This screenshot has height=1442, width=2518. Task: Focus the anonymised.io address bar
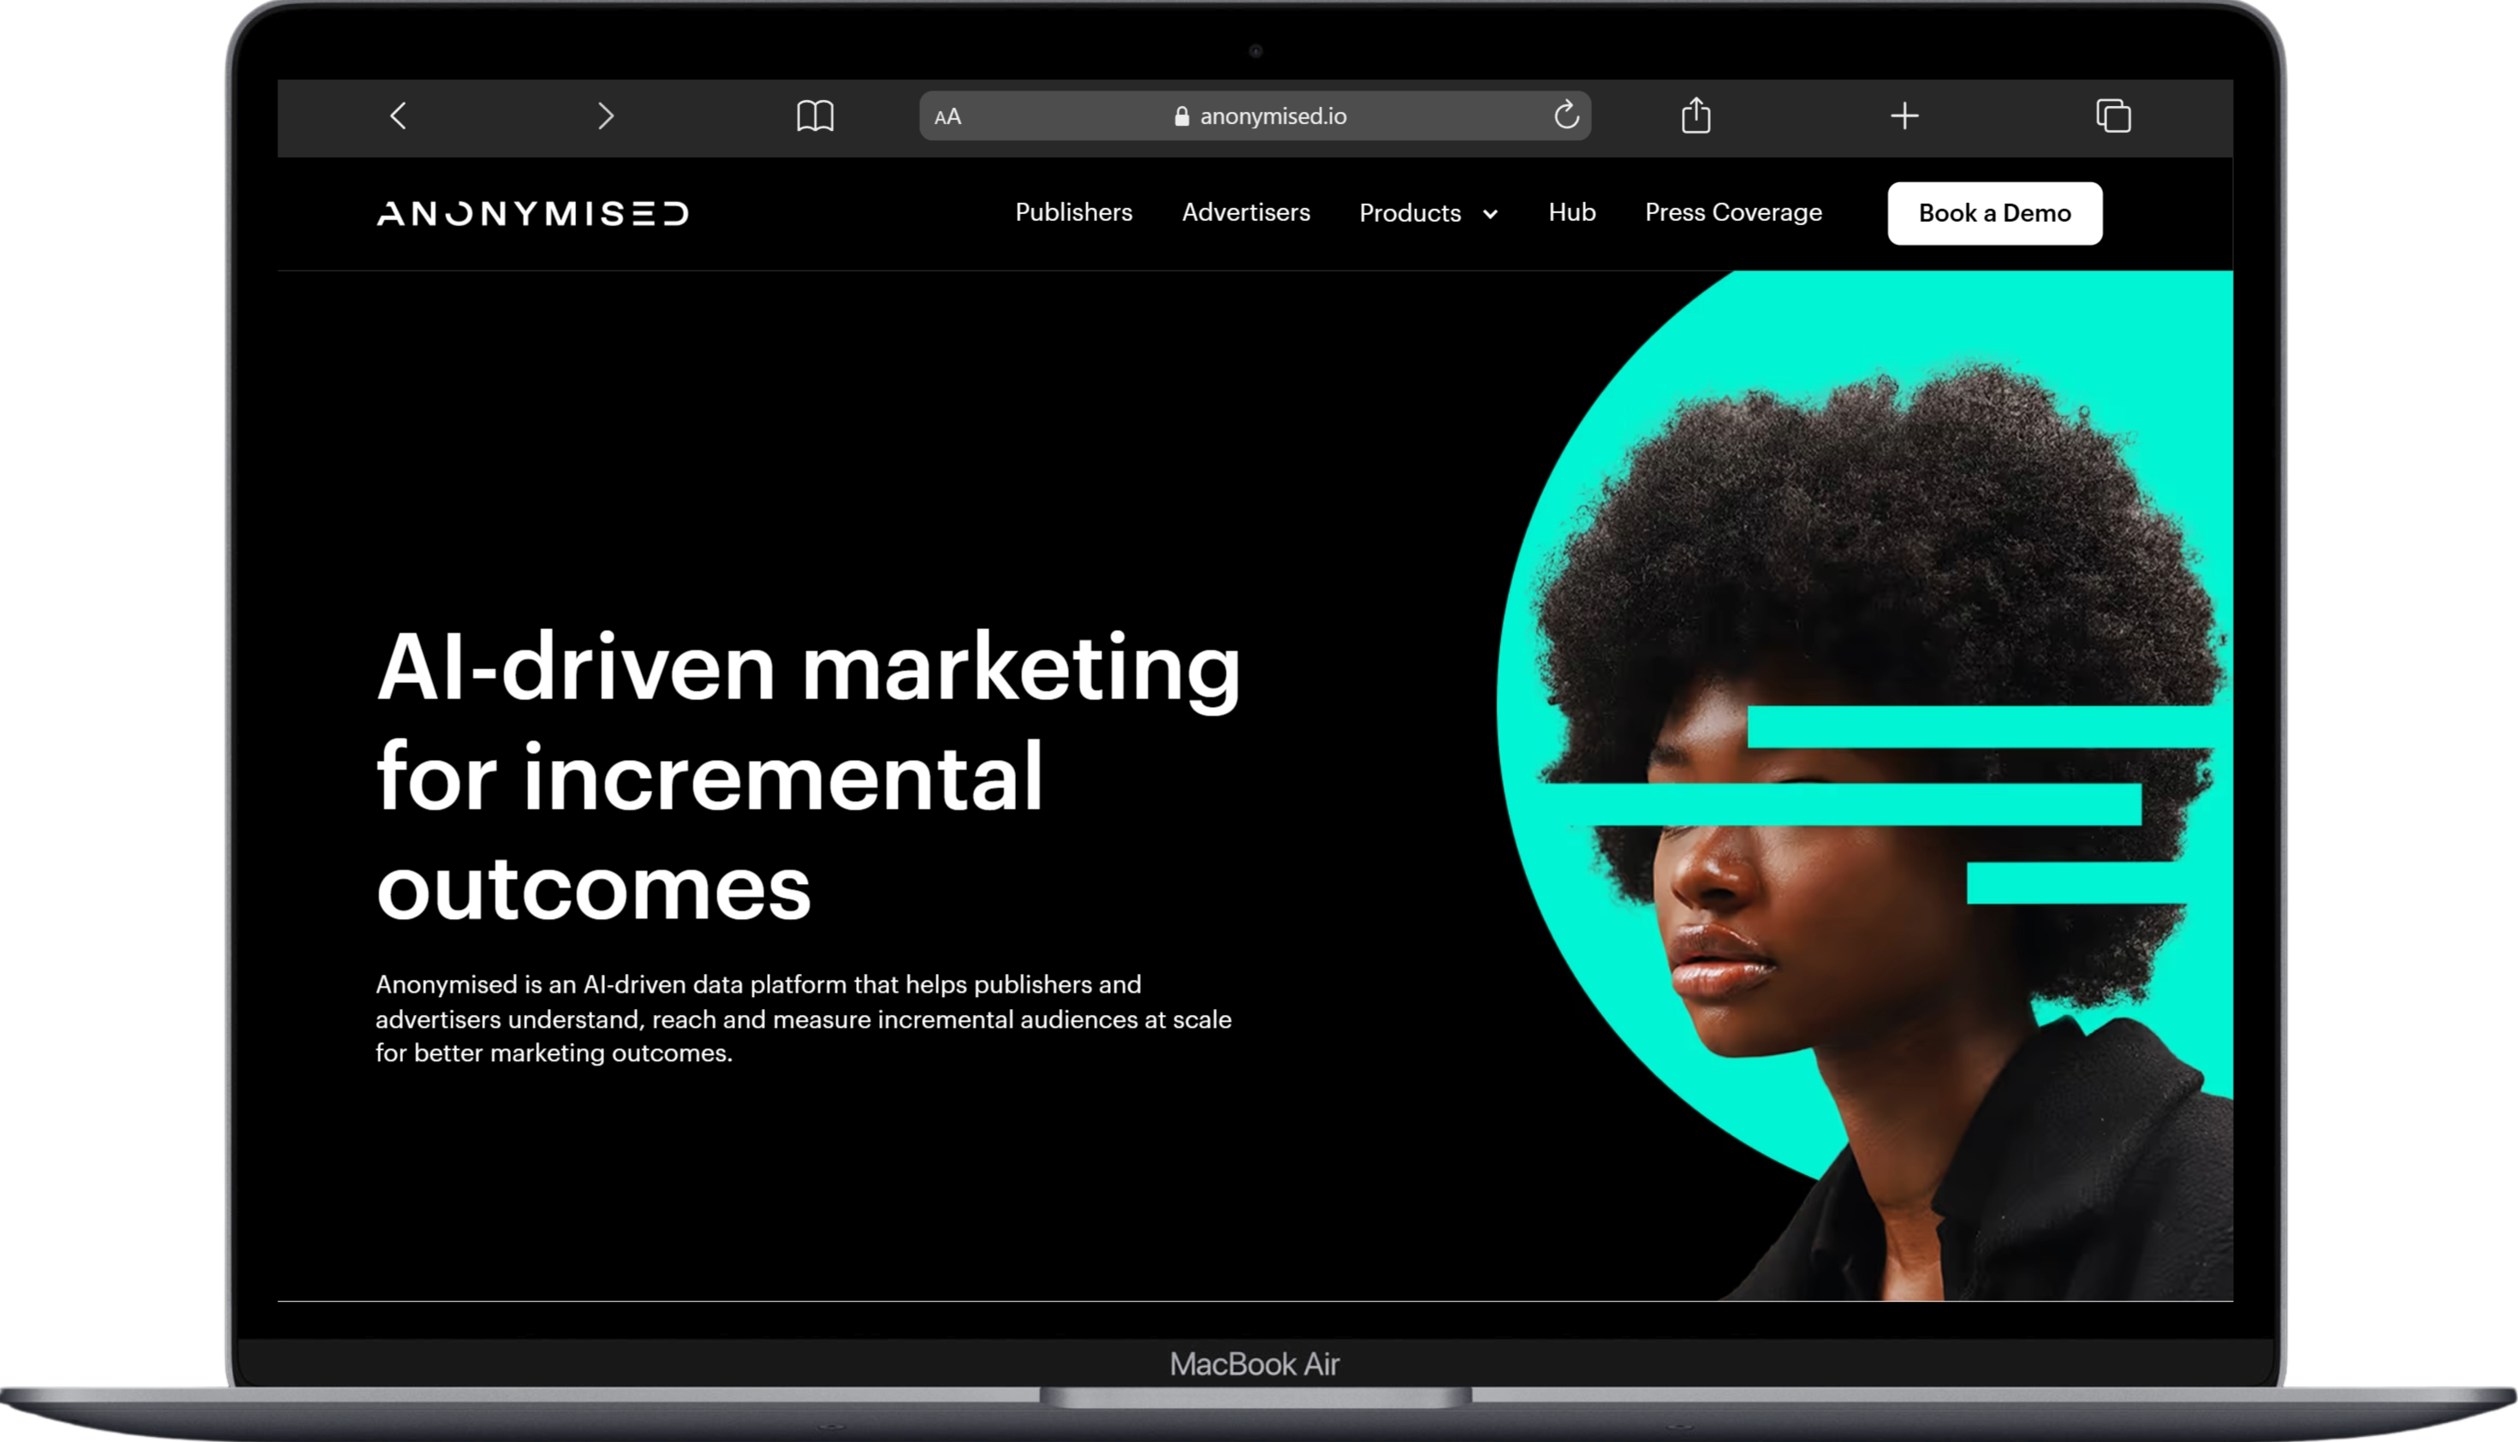click(x=1255, y=116)
